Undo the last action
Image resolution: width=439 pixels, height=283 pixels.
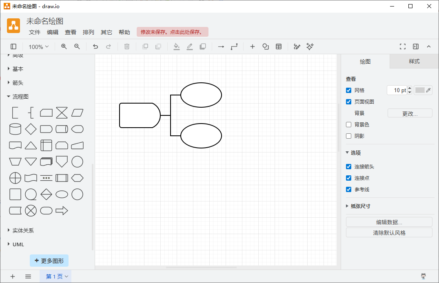(95, 46)
